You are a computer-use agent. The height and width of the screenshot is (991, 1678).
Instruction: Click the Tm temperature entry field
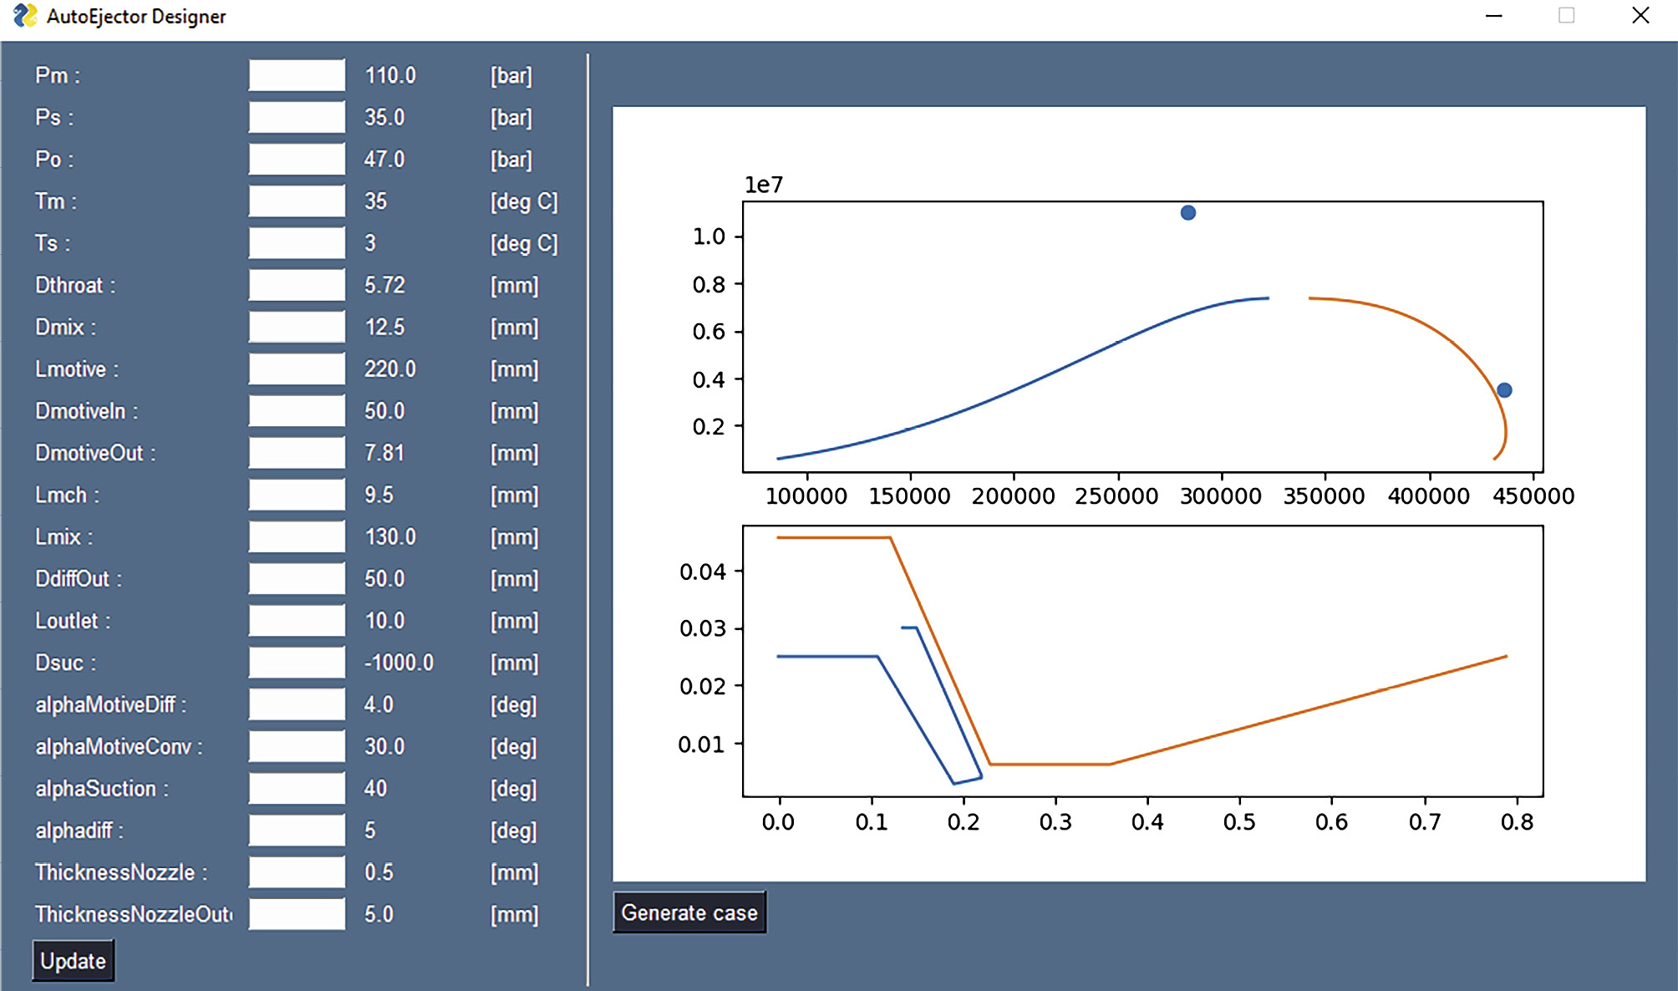(297, 201)
